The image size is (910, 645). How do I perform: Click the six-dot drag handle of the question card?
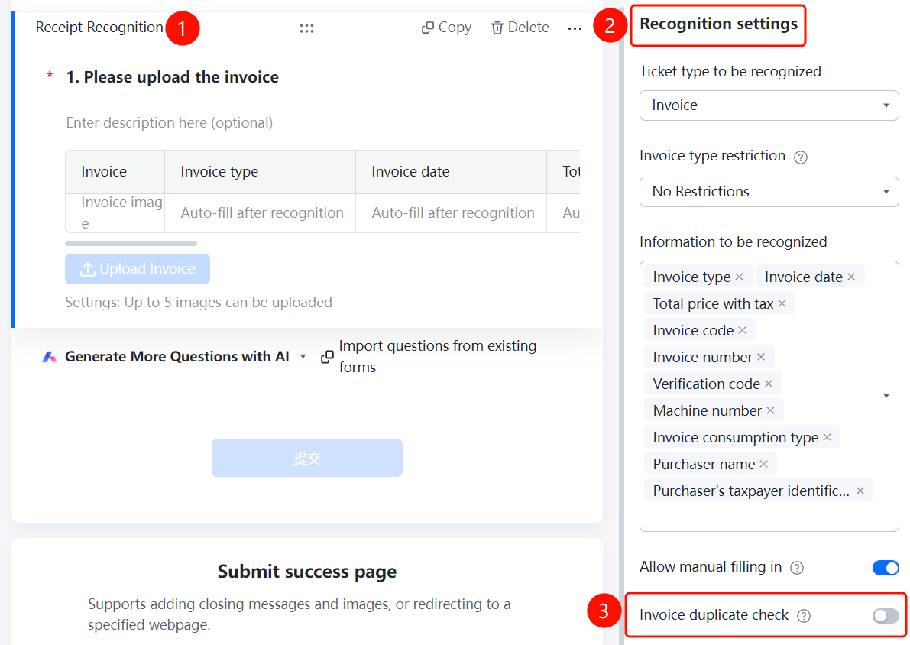click(x=306, y=28)
